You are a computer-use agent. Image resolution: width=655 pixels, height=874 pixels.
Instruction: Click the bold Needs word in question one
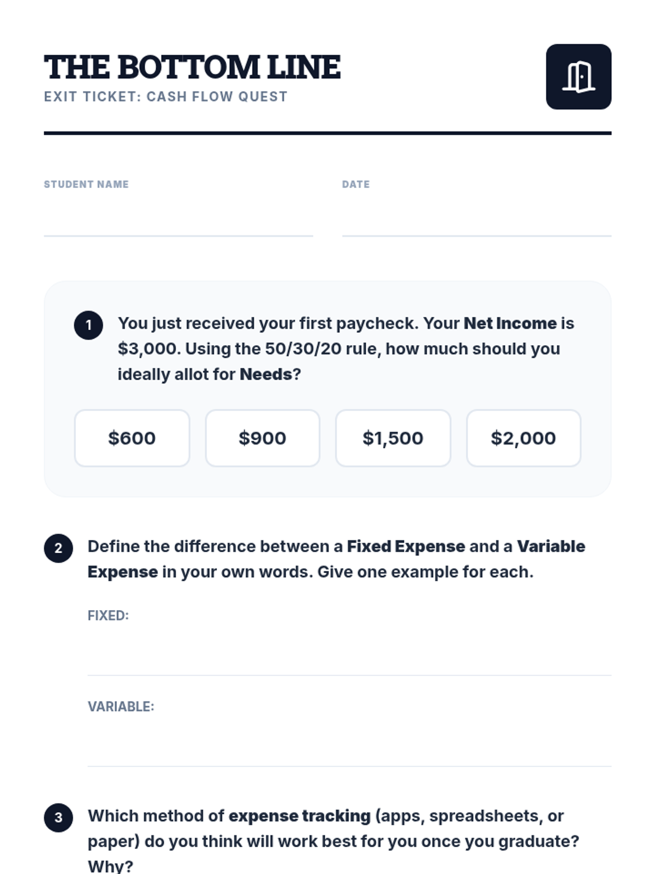tap(266, 375)
